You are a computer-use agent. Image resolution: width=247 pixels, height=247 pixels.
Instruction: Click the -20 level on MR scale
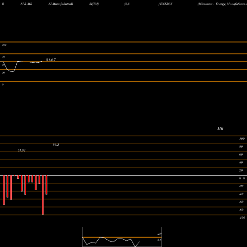coord(241,186)
